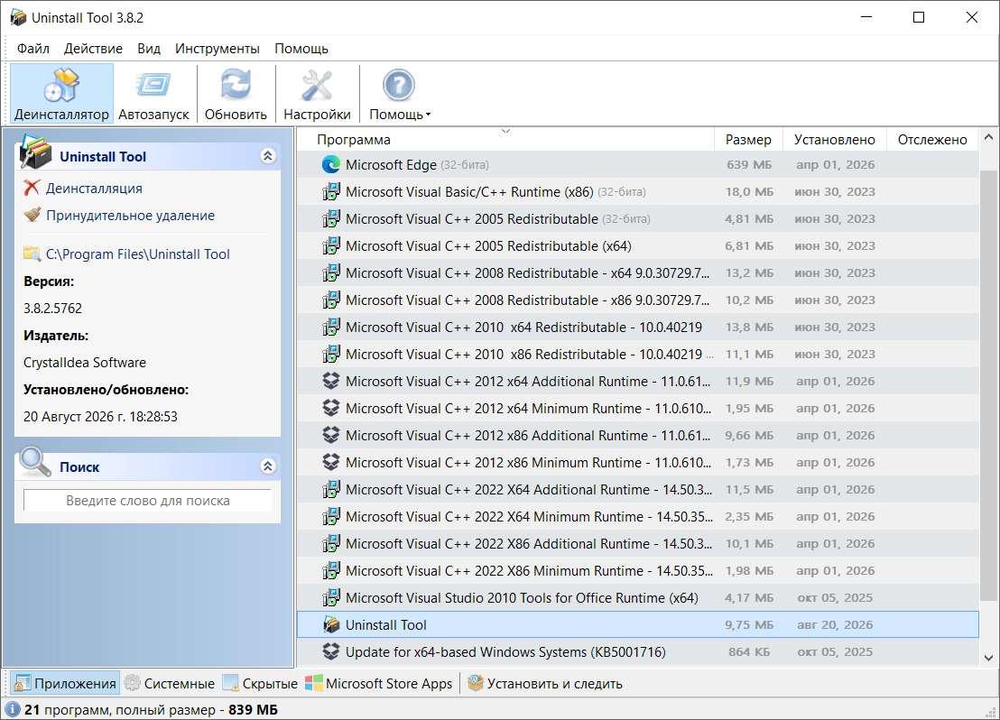
Task: Click Uninstall Tool icon in program list
Action: pos(331,625)
